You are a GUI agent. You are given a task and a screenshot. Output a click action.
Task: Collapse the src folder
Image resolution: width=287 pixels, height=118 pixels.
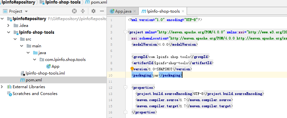point(15,39)
